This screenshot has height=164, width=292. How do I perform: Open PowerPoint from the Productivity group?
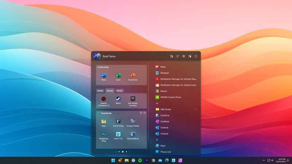pos(132,76)
